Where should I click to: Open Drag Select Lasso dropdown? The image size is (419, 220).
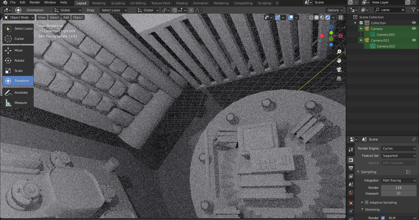click(x=114, y=10)
